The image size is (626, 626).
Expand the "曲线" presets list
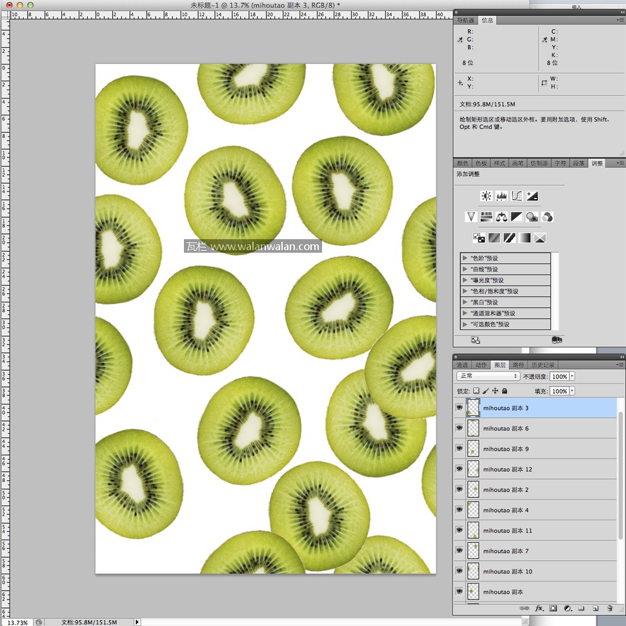[x=465, y=269]
